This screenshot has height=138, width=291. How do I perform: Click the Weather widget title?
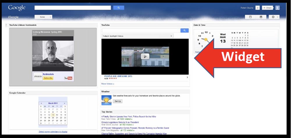click(x=106, y=92)
